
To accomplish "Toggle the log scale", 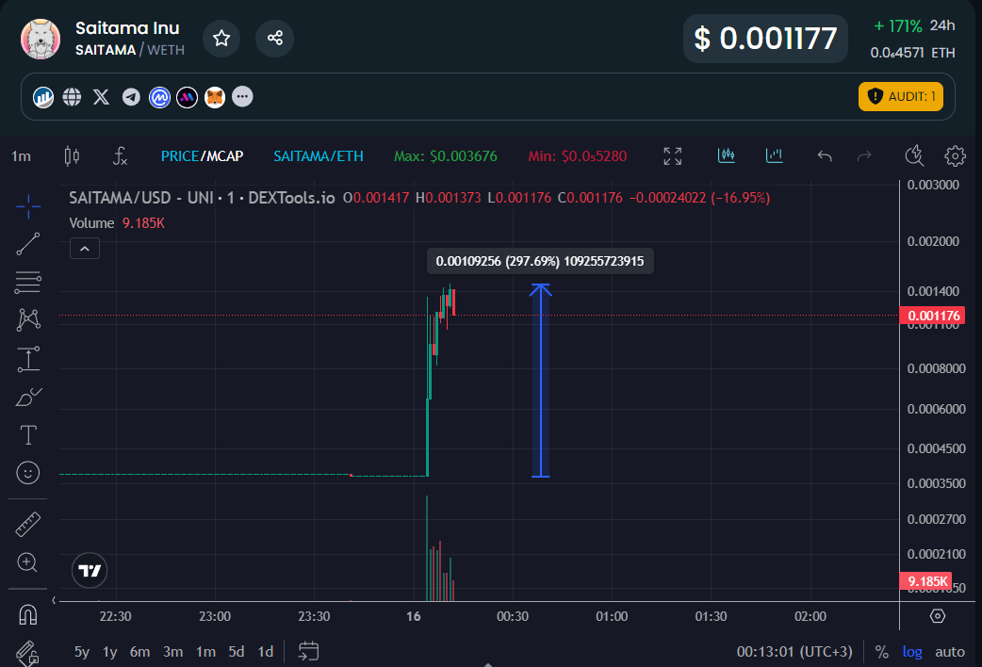I will [x=912, y=652].
